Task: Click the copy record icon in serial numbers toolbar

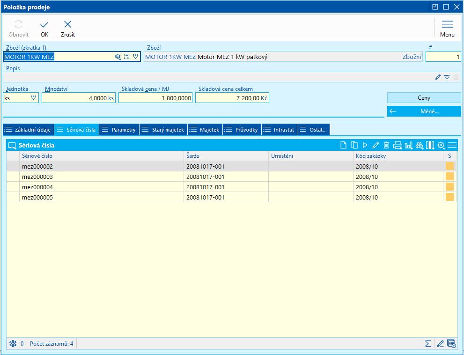Action: point(354,145)
